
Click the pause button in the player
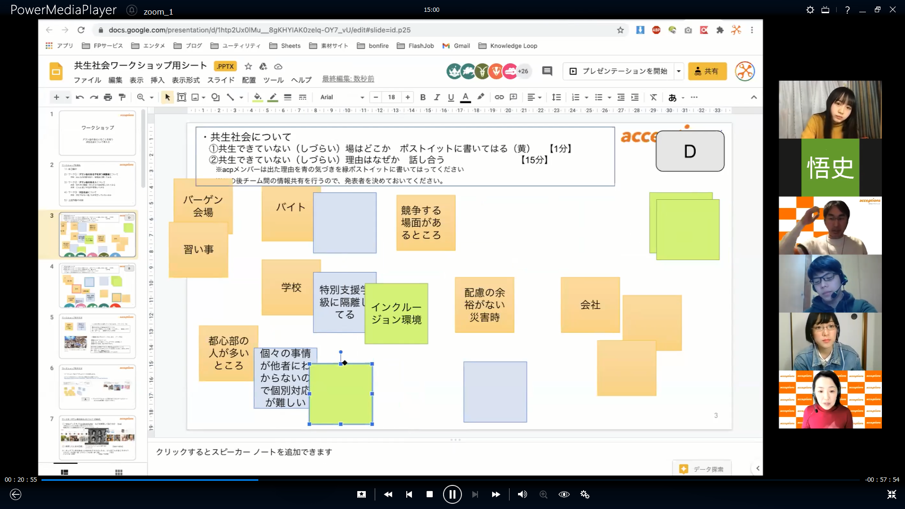(452, 494)
